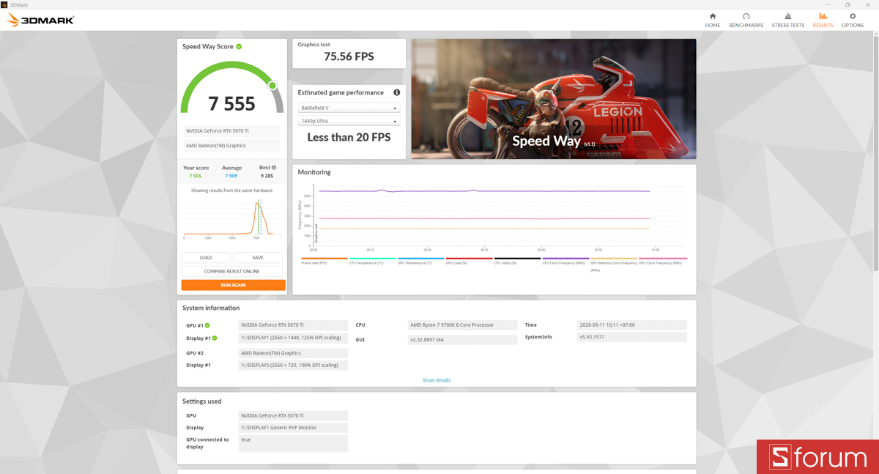The image size is (879, 474).
Task: Click the Settings used heading
Action: point(201,401)
